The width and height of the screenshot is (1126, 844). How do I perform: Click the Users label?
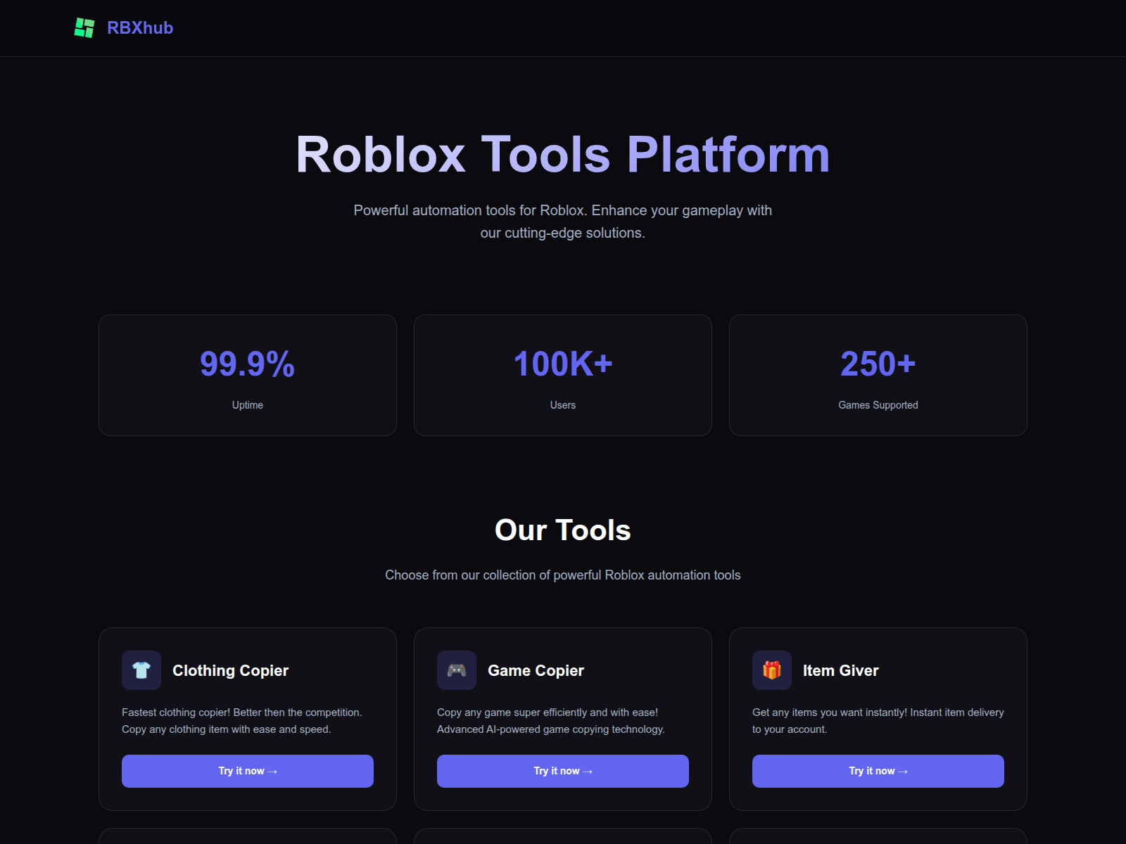click(563, 405)
